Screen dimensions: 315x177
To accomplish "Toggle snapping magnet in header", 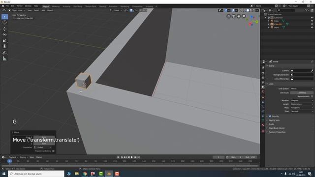I will (x=131, y=10).
